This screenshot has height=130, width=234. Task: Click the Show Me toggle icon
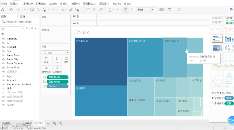pyautogui.click(x=232, y=10)
